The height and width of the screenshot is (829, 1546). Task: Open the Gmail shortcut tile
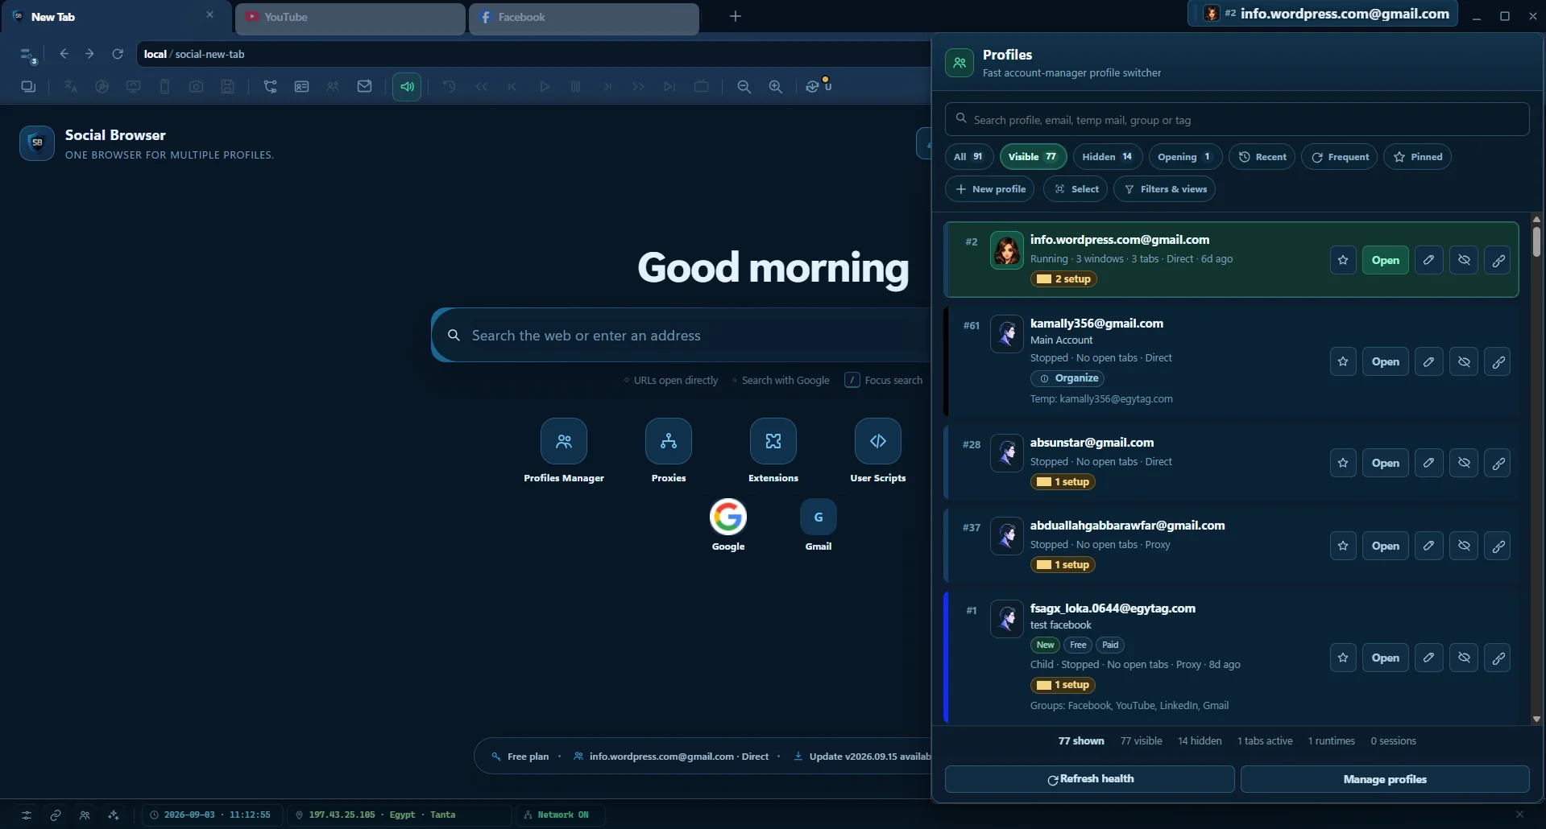(819, 525)
